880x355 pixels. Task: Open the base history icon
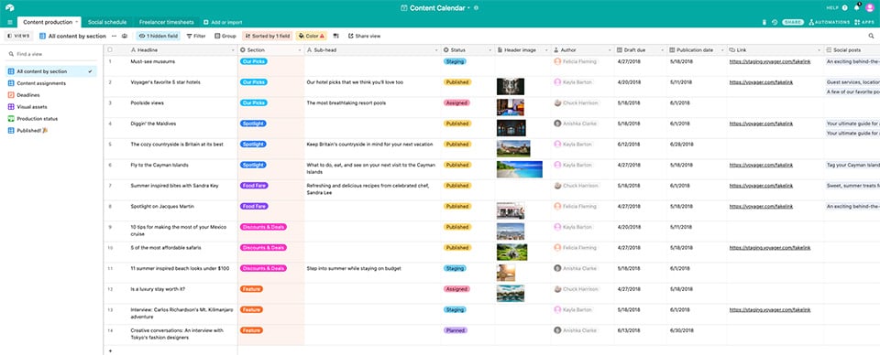(x=775, y=22)
